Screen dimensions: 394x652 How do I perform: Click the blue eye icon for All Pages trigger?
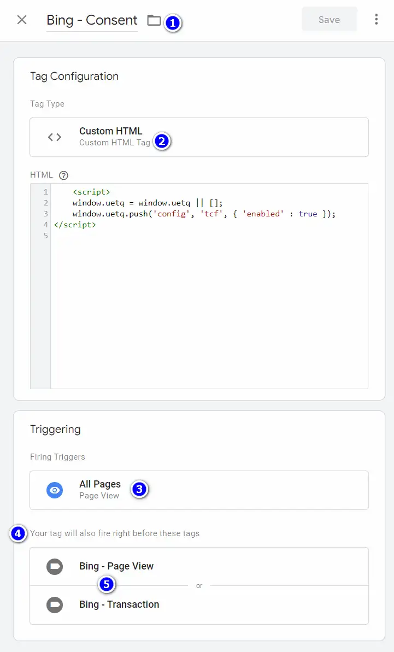pyautogui.click(x=55, y=490)
